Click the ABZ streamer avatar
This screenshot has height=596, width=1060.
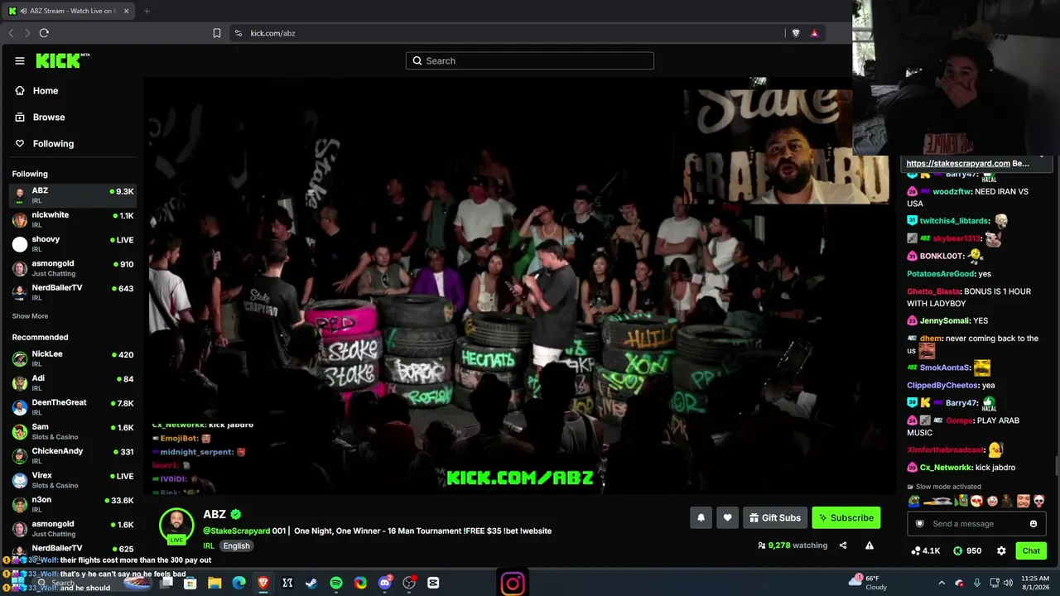point(176,524)
